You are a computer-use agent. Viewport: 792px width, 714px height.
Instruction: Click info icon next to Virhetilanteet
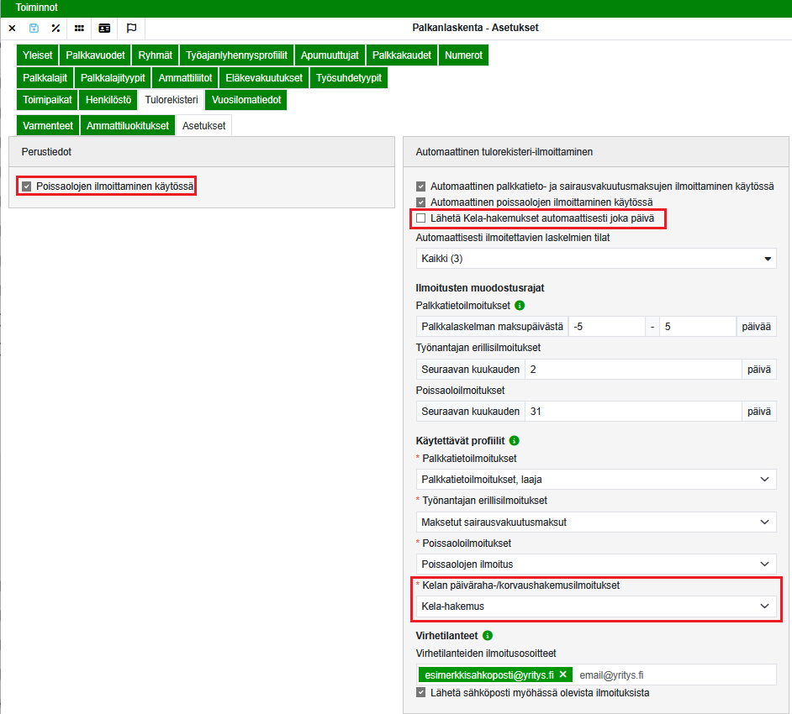(x=488, y=636)
